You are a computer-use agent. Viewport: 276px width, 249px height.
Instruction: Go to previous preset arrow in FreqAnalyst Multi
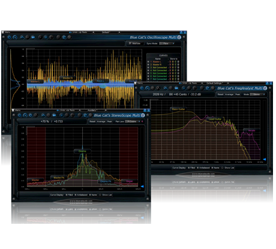click(x=202, y=83)
